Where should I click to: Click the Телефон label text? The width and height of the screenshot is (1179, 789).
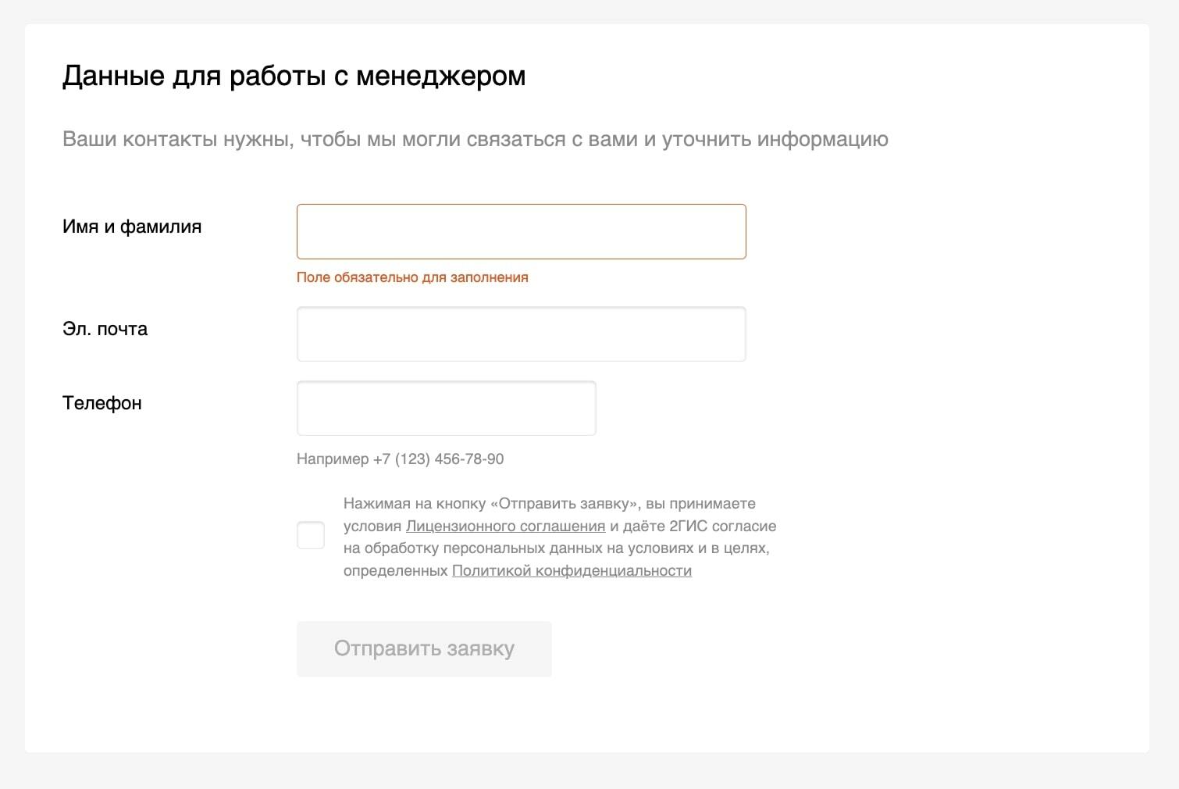pyautogui.click(x=102, y=403)
